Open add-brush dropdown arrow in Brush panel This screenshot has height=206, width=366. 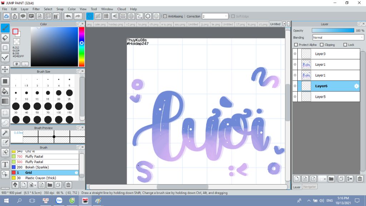tap(35, 185)
